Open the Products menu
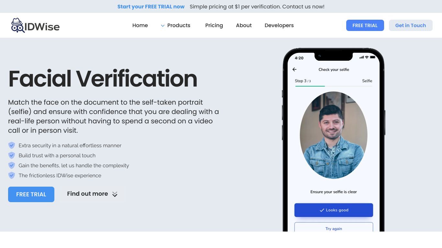Screen dimensions: 442x248 click(x=179, y=26)
